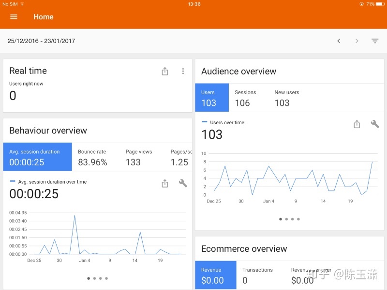Tap Audience chart first page dot
The width and height of the screenshot is (387, 290).
pos(281,219)
